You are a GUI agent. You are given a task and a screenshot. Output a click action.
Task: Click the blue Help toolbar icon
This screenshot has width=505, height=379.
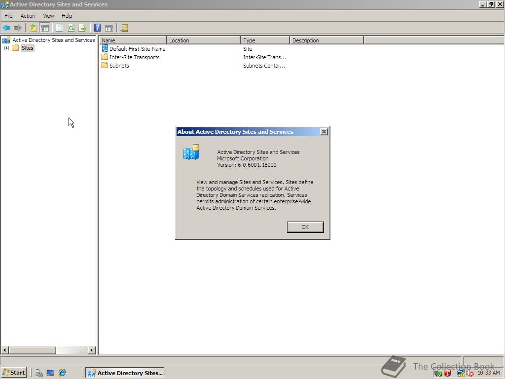pyautogui.click(x=97, y=28)
